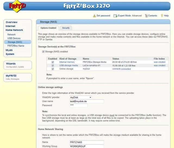Open the Internet menu section
Screen dimensions: 174x148
pos(10,26)
